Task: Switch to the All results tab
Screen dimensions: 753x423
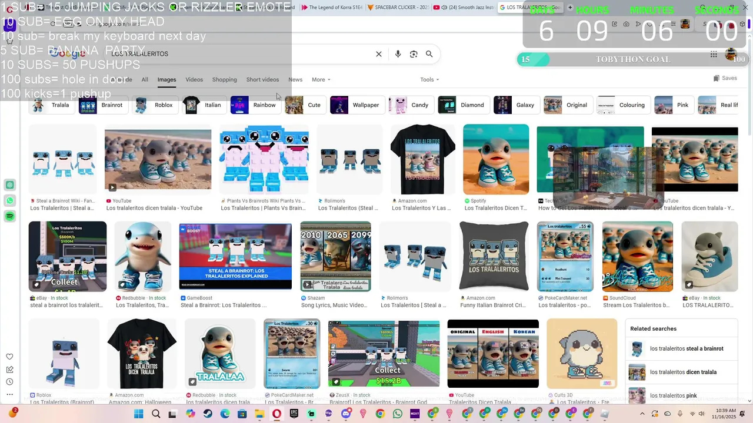Action: [145, 80]
